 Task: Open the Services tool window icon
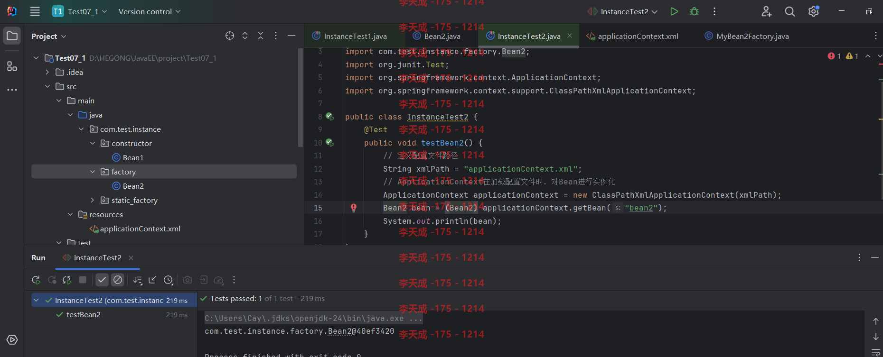(x=12, y=340)
